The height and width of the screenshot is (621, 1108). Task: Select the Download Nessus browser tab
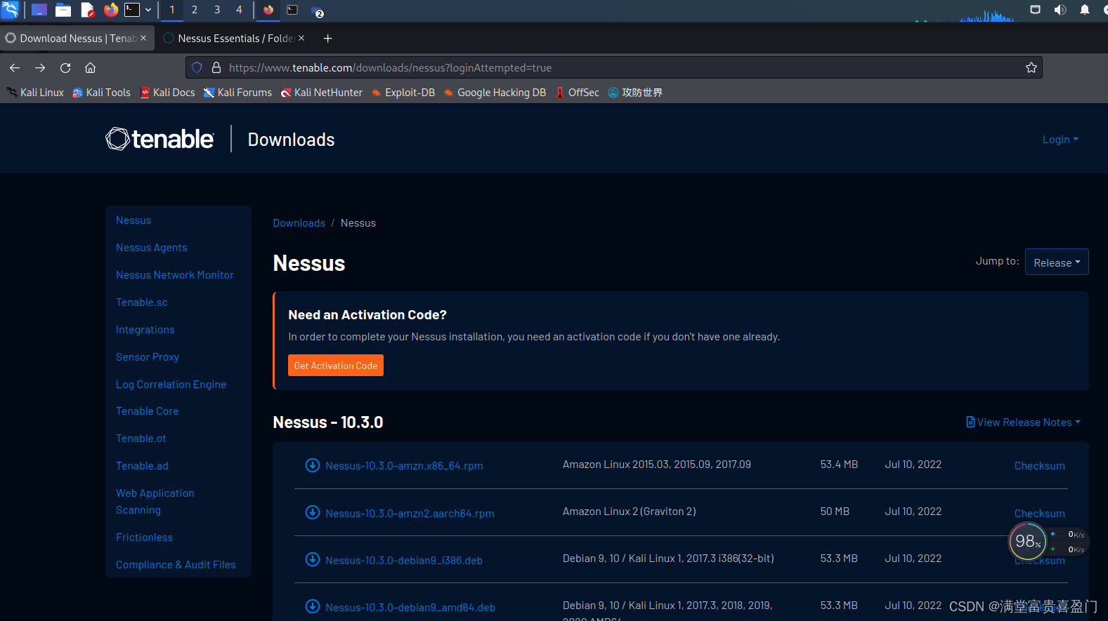pyautogui.click(x=77, y=38)
